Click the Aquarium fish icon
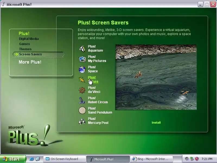 pos(82,49)
